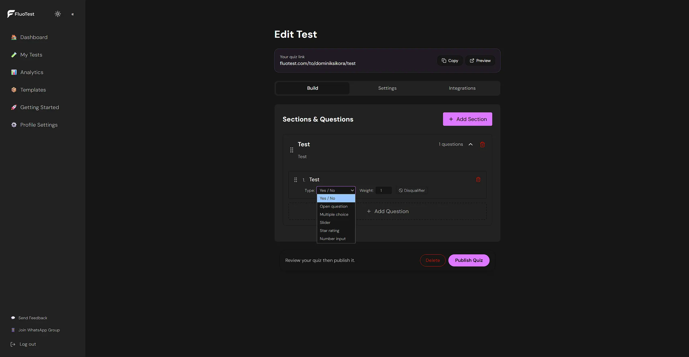Screen dimensions: 689x357
Task: Collapse the Test section with the chevron
Action: (x=470, y=144)
